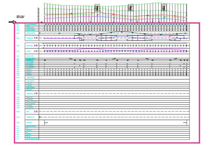Select the bottom row label in the table

tap(32, 138)
